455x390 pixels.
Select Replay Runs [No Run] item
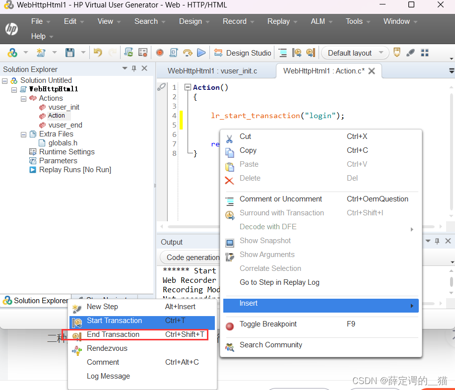(x=75, y=170)
